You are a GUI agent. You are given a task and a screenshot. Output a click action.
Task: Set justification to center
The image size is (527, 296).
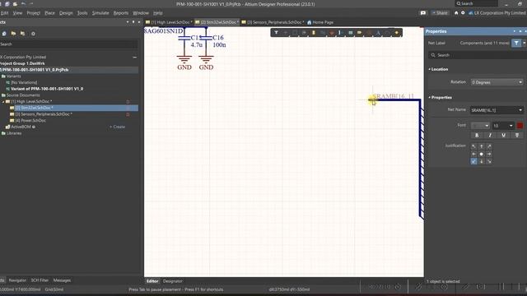482,154
